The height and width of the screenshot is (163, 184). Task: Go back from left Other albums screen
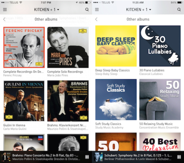point(4,19)
